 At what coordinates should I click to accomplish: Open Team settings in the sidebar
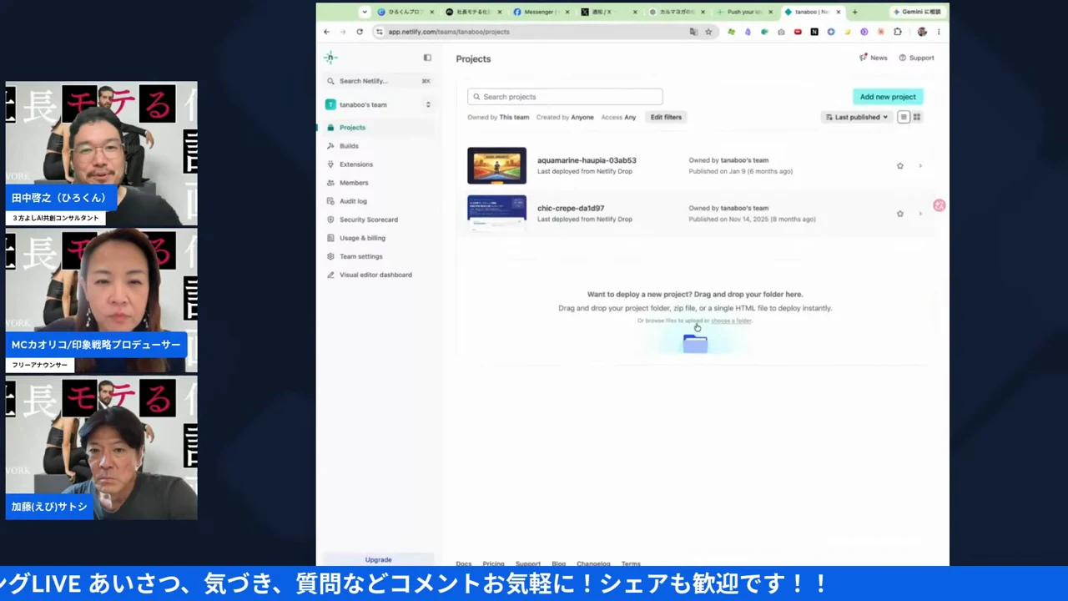360,256
